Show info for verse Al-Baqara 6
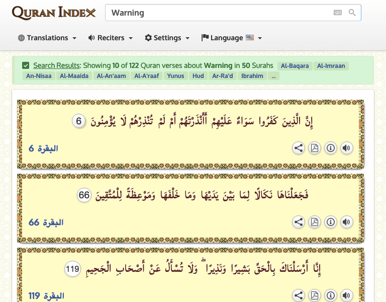 pos(330,148)
